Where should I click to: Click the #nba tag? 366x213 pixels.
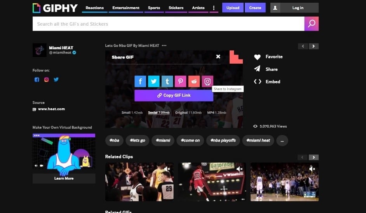click(114, 140)
